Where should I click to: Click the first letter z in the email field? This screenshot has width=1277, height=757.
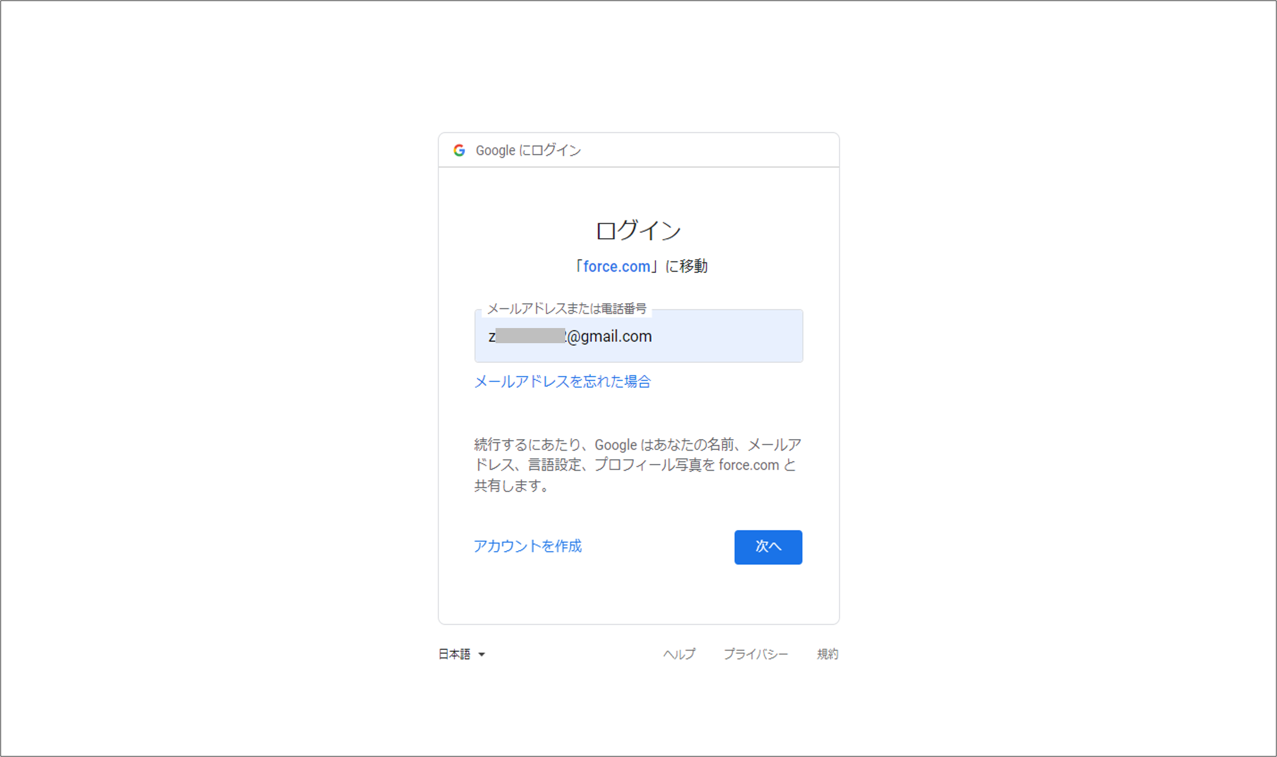(491, 337)
